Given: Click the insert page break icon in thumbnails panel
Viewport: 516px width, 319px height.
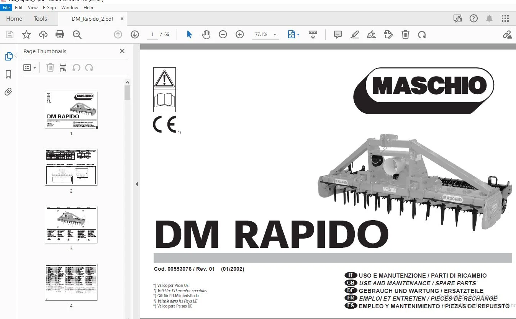Looking at the screenshot, I should [63, 68].
